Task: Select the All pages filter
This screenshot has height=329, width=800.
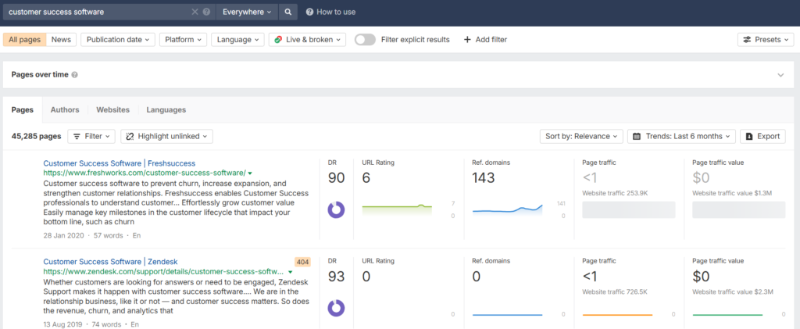Action: [24, 39]
